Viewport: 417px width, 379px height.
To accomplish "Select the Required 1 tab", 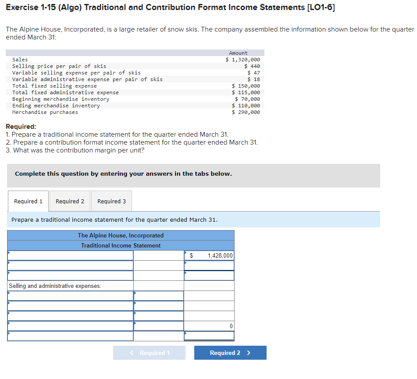I will [28, 201].
